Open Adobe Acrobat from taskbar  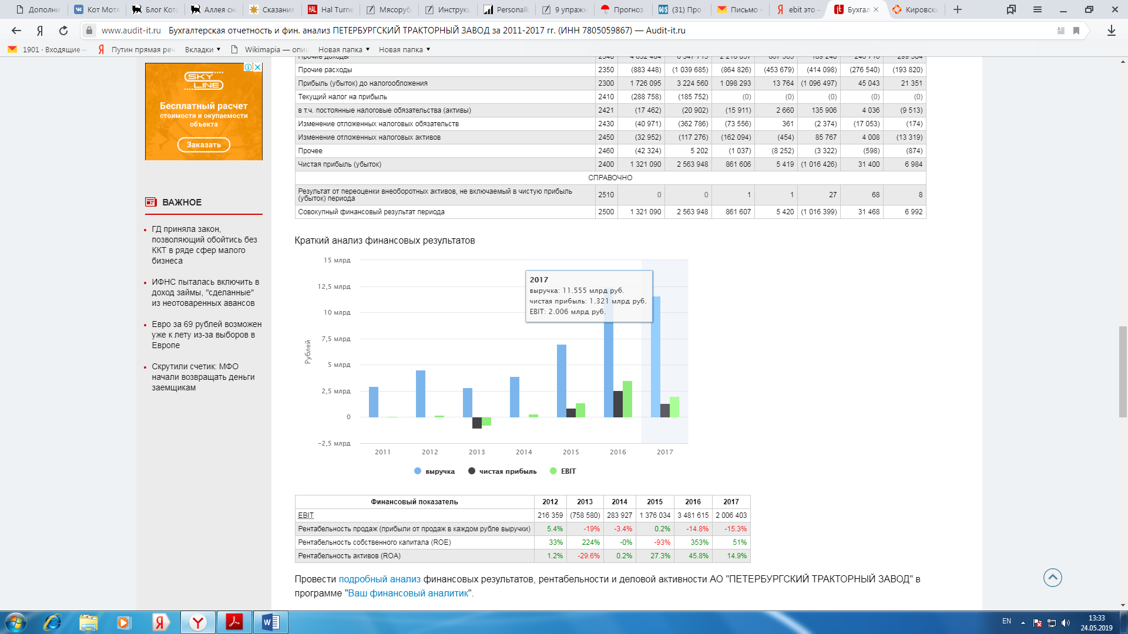234,622
